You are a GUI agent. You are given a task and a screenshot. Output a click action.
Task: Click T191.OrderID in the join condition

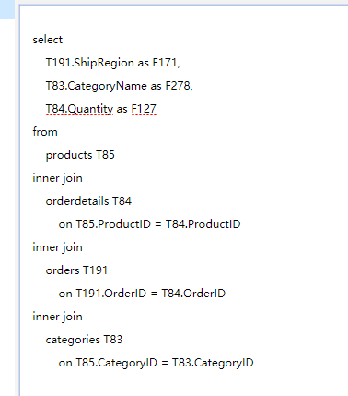[111, 294]
